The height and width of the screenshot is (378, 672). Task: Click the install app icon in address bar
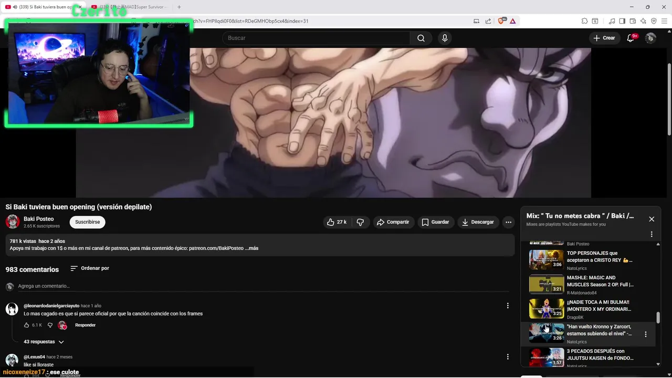(x=477, y=21)
